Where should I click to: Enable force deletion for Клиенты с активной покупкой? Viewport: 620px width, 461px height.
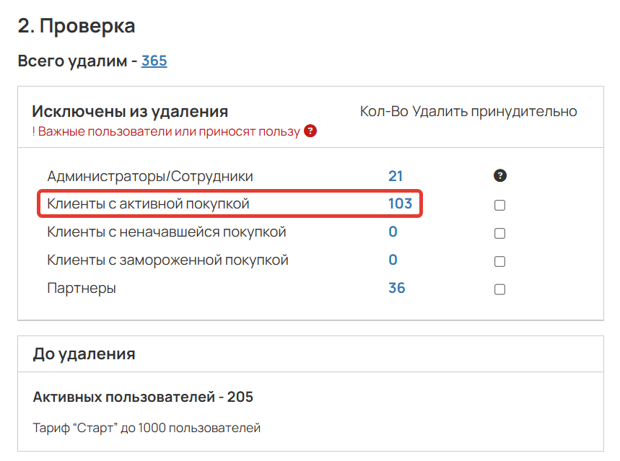click(x=498, y=204)
